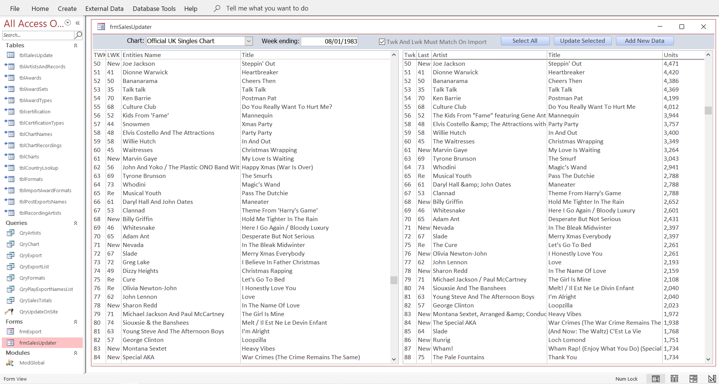The width and height of the screenshot is (719, 384).
Task: Click the Entities Name column header
Action: click(181, 55)
